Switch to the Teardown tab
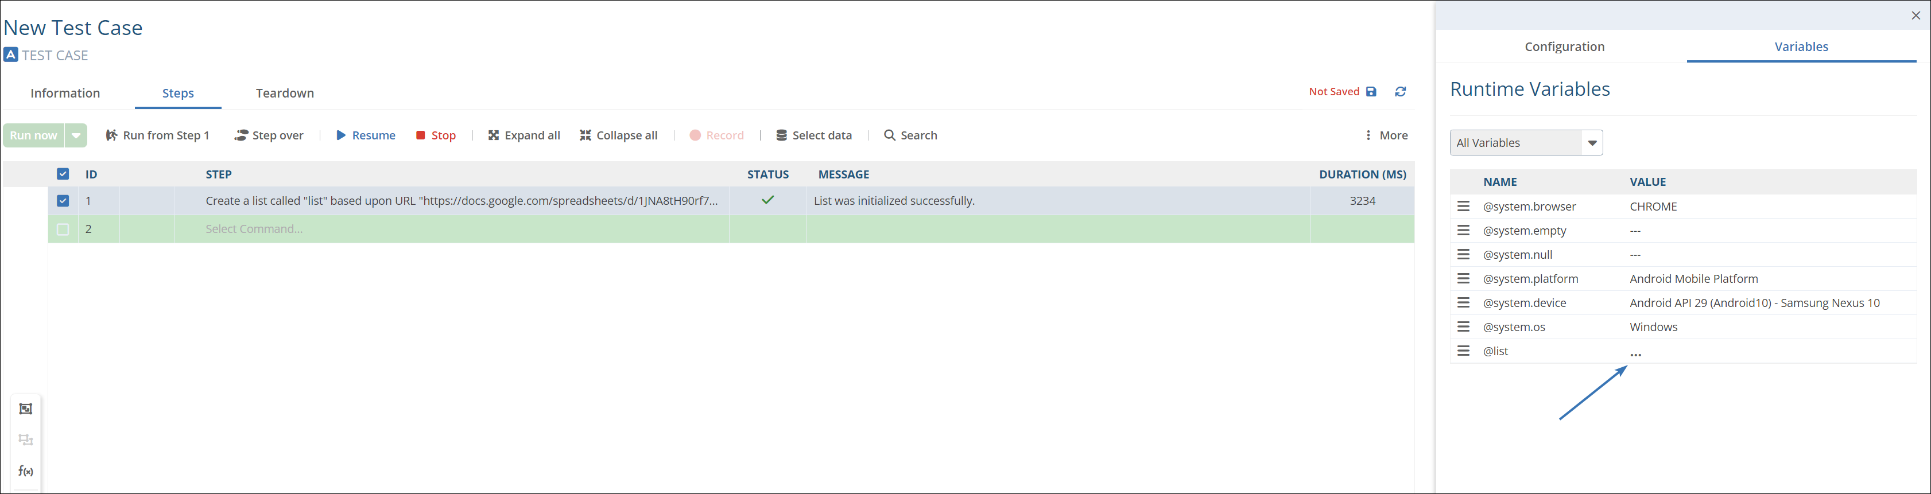The height and width of the screenshot is (494, 1931). (x=285, y=93)
